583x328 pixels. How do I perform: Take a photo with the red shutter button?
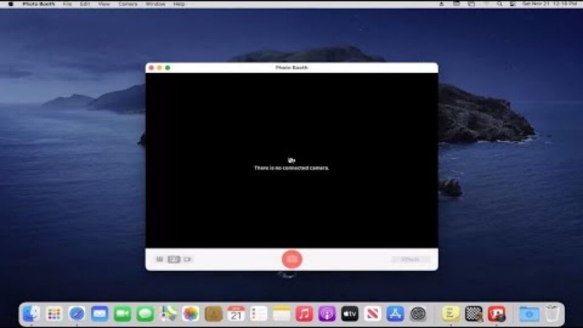[x=292, y=259]
